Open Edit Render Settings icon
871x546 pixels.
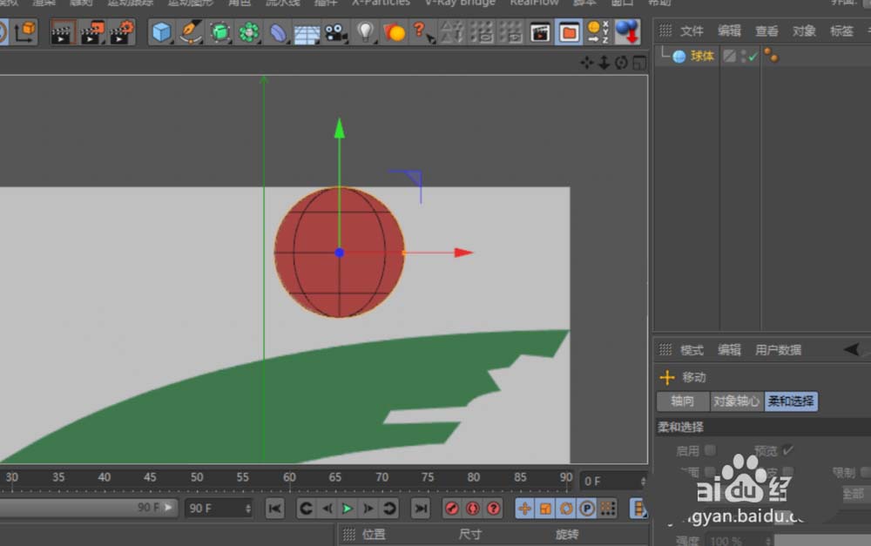coord(121,33)
